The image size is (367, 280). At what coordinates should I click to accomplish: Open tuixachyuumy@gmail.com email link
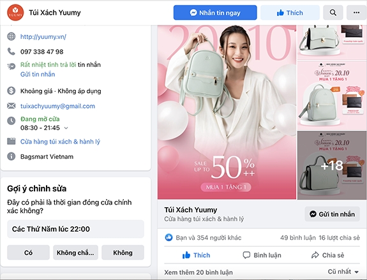coord(57,107)
